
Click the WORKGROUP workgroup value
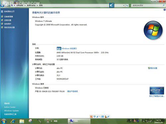(x=62, y=79)
